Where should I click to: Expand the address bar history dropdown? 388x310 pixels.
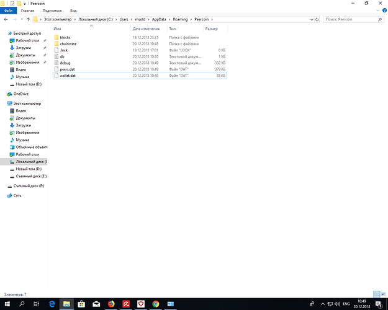tap(312, 19)
